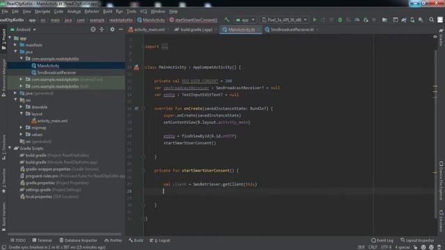Open the Pixel_3a_API_30_x86 device dropdown
Screen dimensions: 445x250
(284, 20)
